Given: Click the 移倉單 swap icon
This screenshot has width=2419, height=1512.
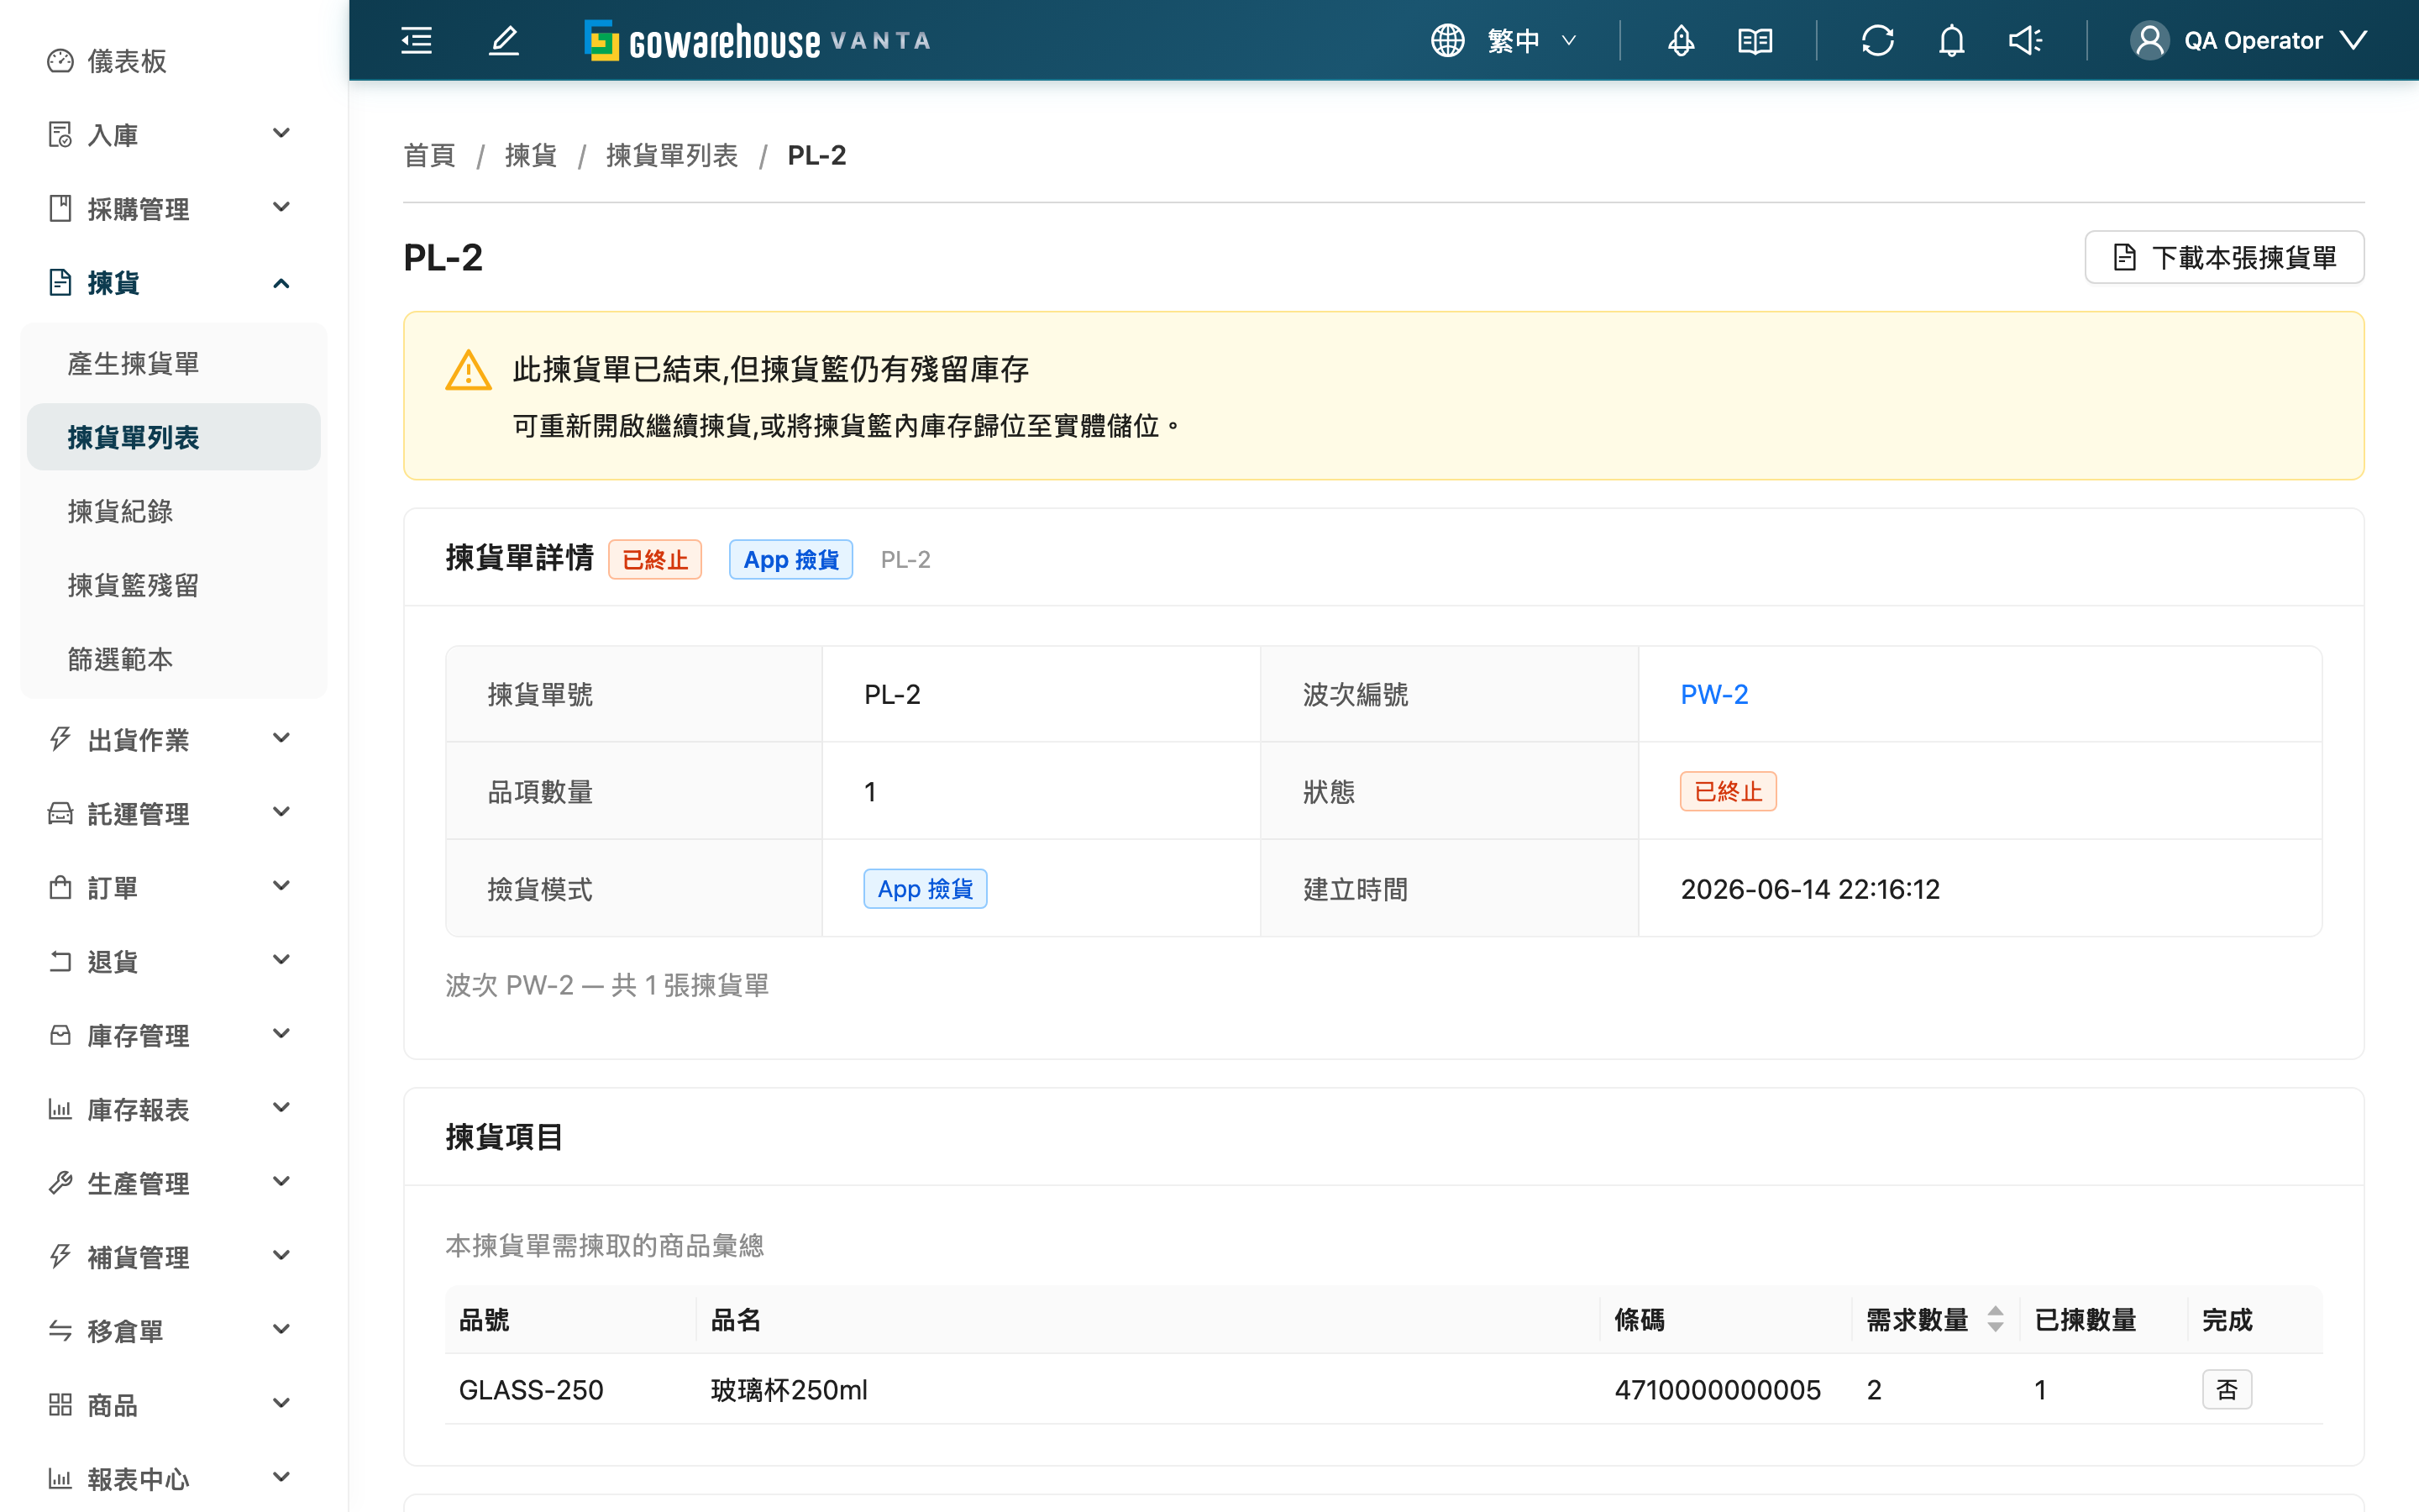Looking at the screenshot, I should (x=60, y=1331).
